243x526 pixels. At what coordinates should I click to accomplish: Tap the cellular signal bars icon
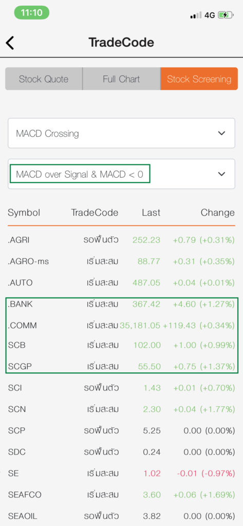click(196, 15)
